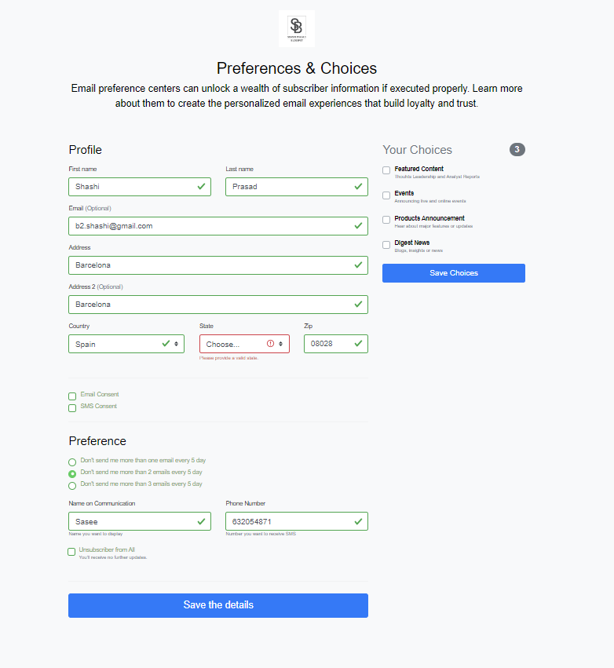
Task: Click the SB logo at top
Action: click(297, 28)
